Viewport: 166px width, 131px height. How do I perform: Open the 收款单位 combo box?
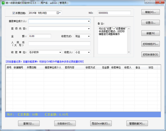coord(60,52)
